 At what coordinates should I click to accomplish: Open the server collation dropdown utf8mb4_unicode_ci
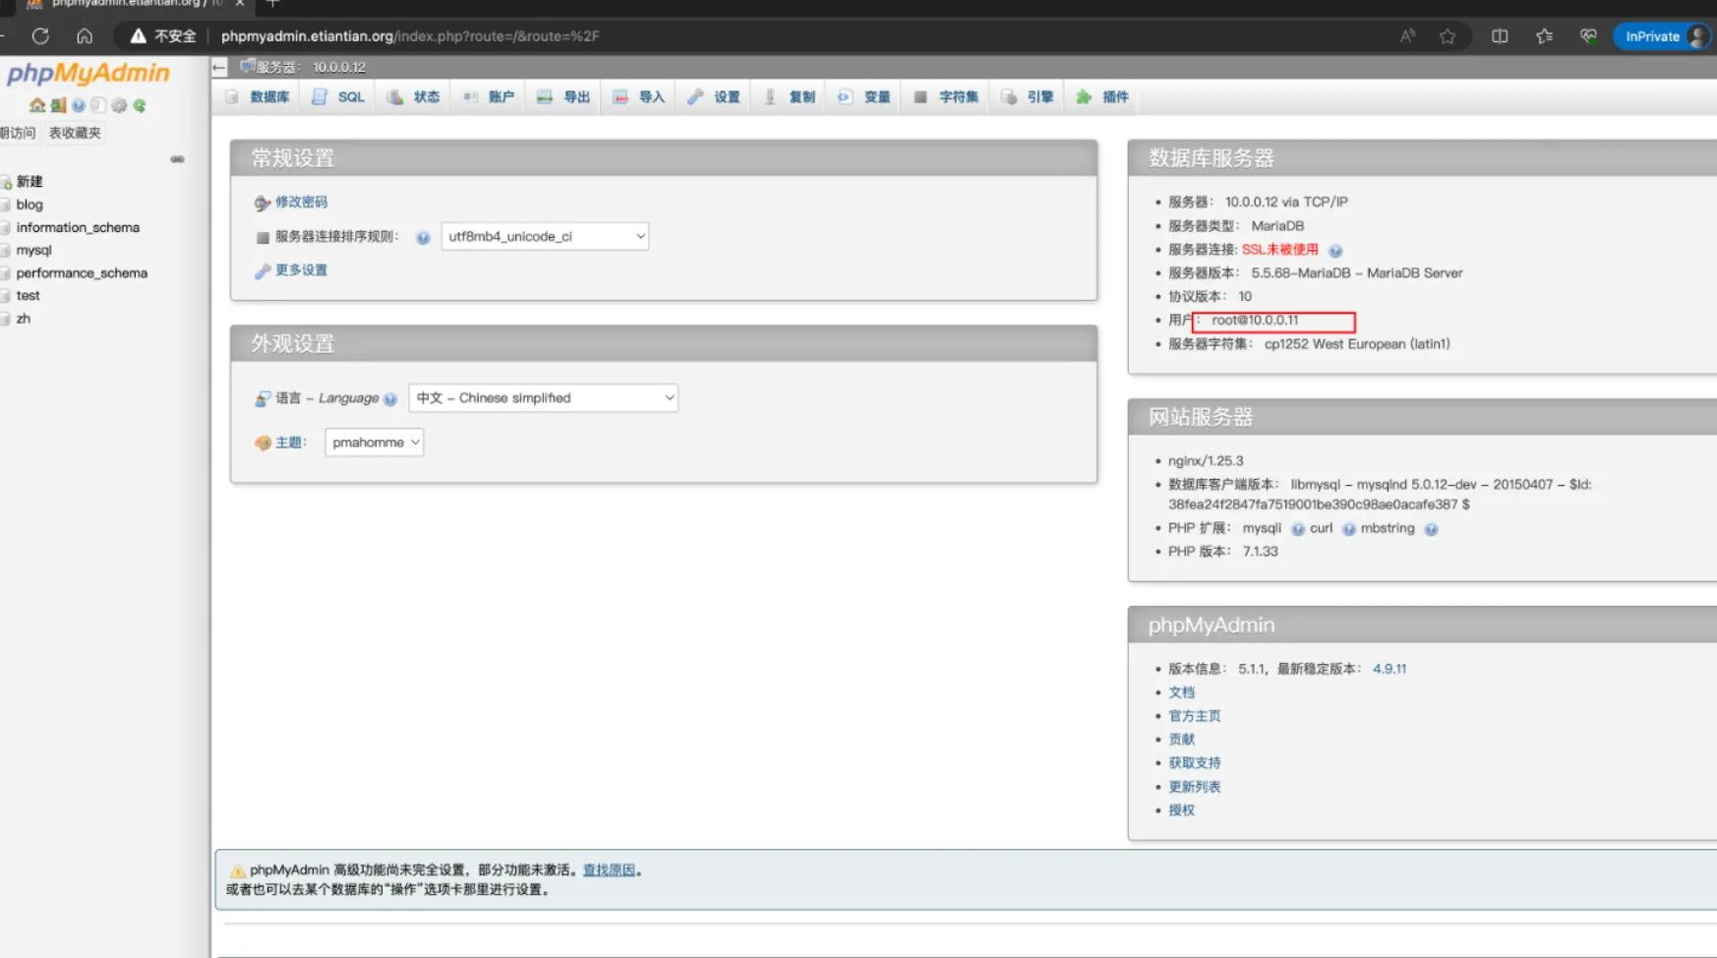[544, 236]
